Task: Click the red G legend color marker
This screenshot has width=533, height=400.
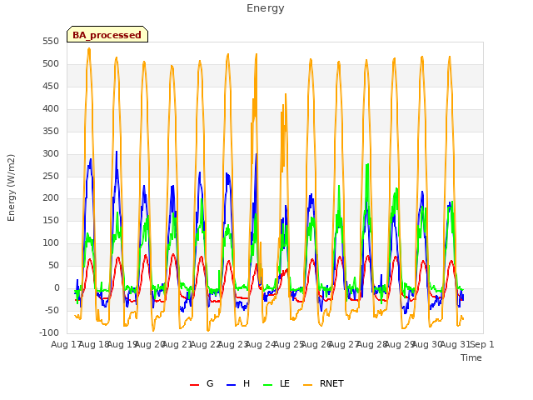Action: (194, 385)
